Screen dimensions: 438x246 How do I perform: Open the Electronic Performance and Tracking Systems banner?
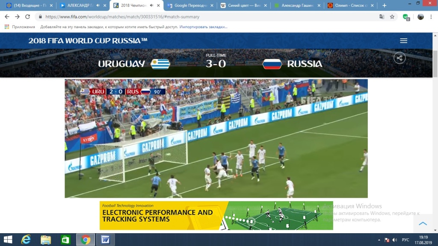216,215
